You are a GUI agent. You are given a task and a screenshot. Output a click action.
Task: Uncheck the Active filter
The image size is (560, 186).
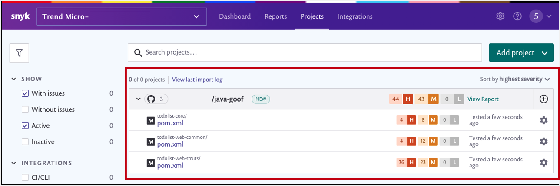coord(25,125)
